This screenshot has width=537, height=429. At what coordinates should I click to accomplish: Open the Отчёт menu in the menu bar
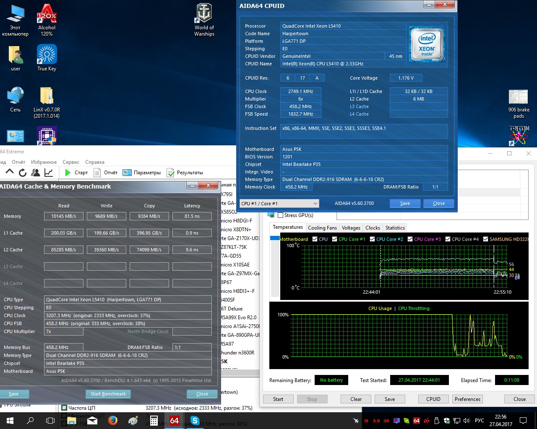(x=18, y=162)
